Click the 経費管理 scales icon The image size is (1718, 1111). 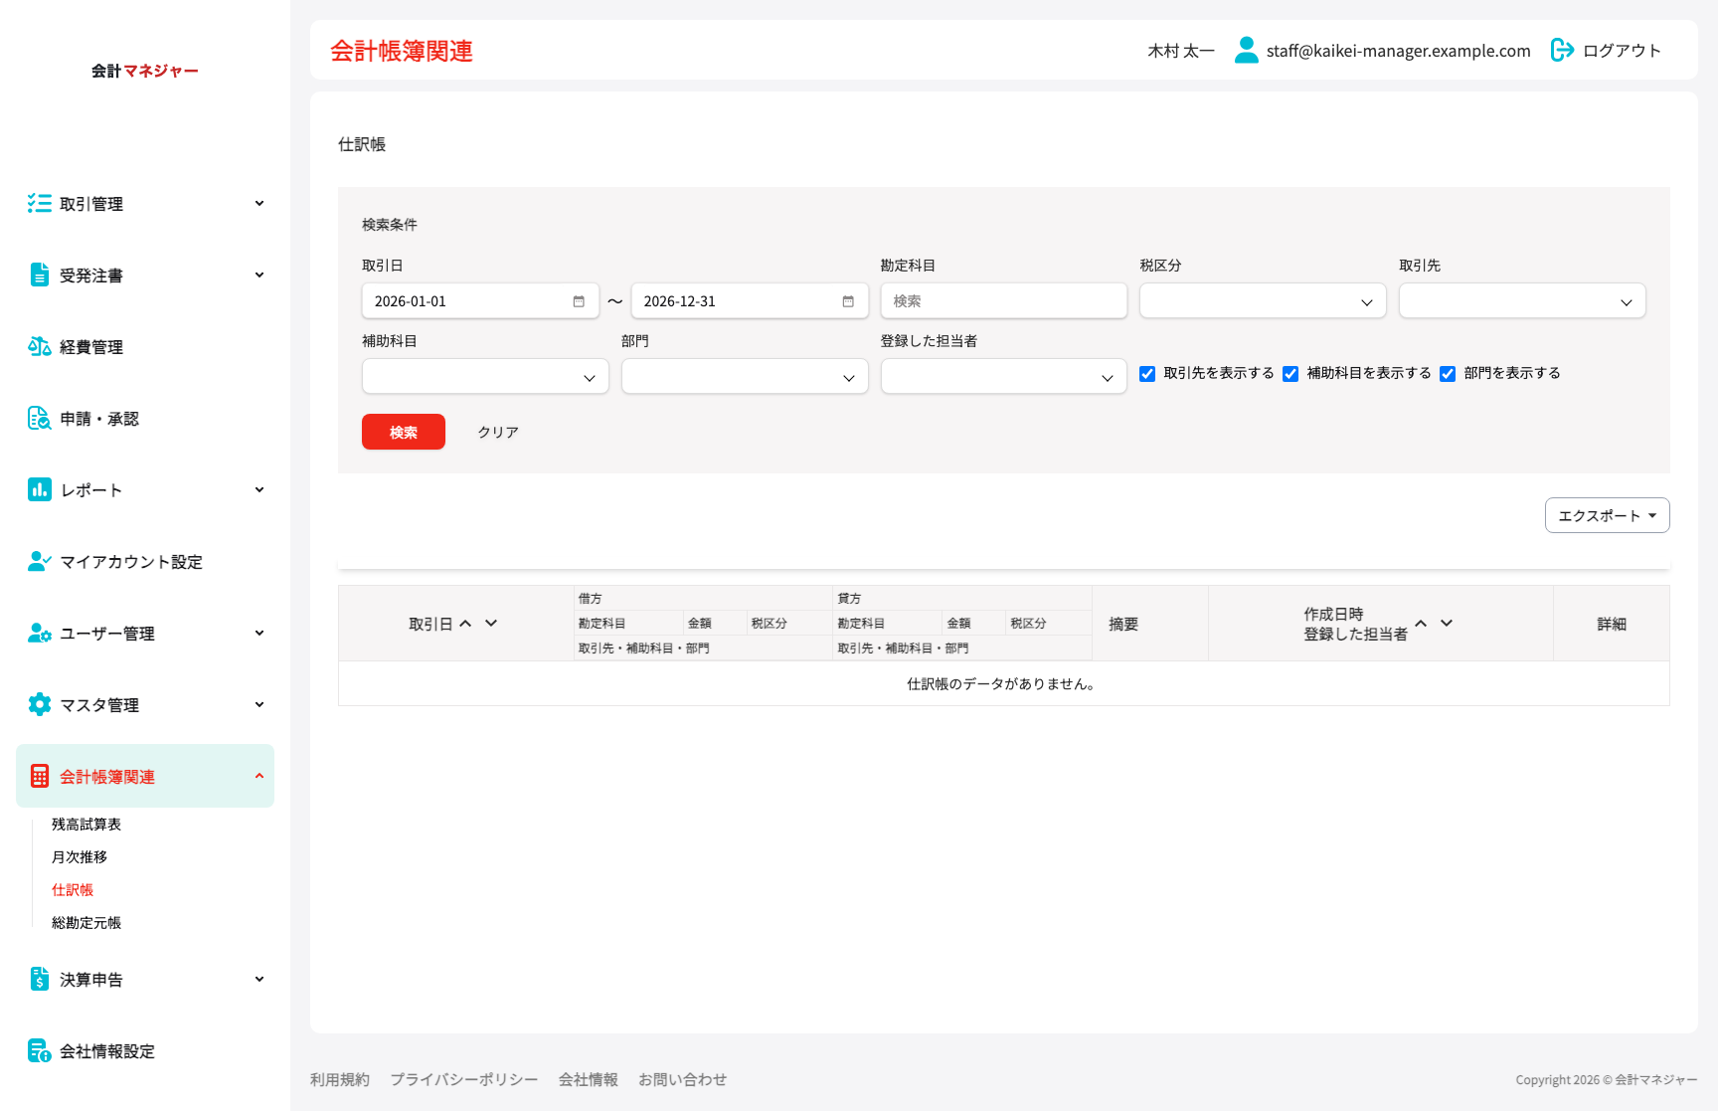pos(40,347)
